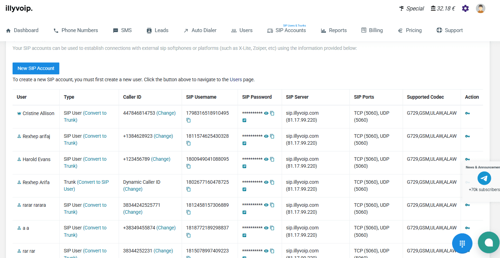The image size is (500, 258).
Task: Open the Auto Dialer menu item
Action: pos(200,30)
